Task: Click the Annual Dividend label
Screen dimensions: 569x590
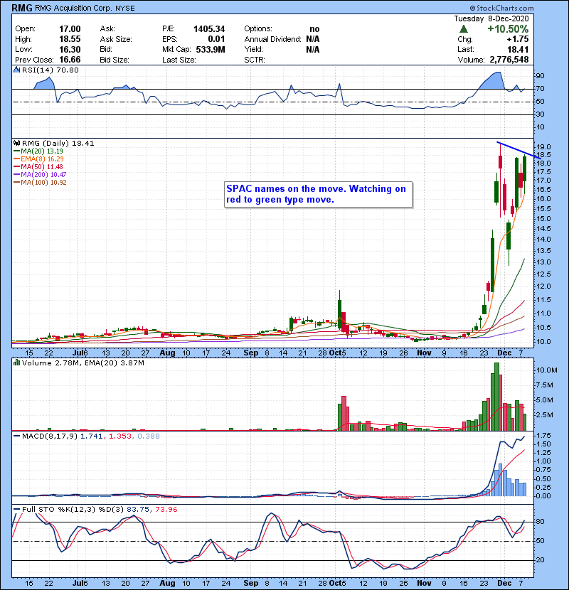Action: click(x=272, y=39)
